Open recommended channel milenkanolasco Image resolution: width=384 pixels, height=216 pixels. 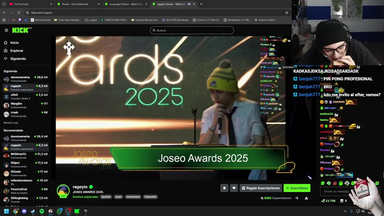pyautogui.click(x=25, y=182)
